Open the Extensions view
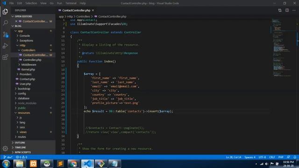The height and width of the screenshot is (168, 299). coord(5,57)
